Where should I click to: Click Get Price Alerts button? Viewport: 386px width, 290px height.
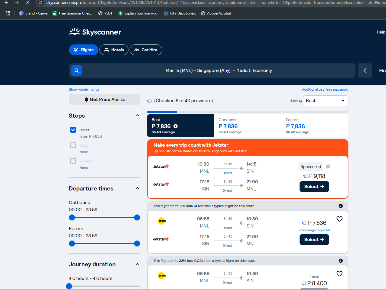104,100
